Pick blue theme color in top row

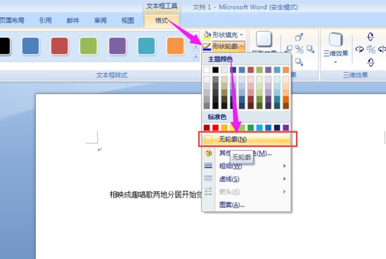point(242,70)
